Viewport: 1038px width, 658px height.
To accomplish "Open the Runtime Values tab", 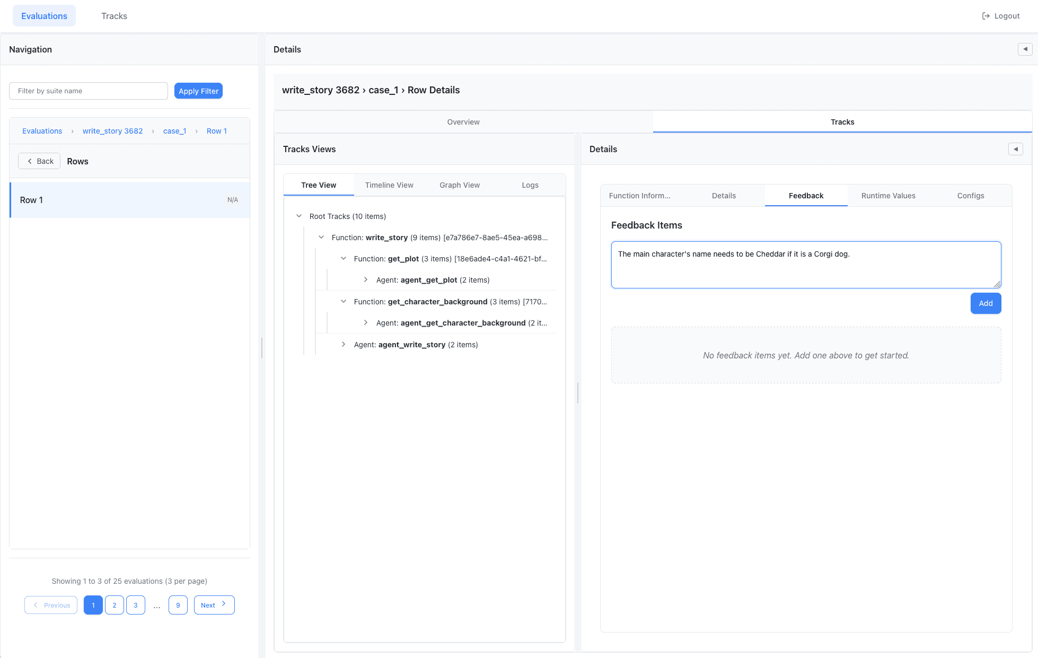I will 888,196.
